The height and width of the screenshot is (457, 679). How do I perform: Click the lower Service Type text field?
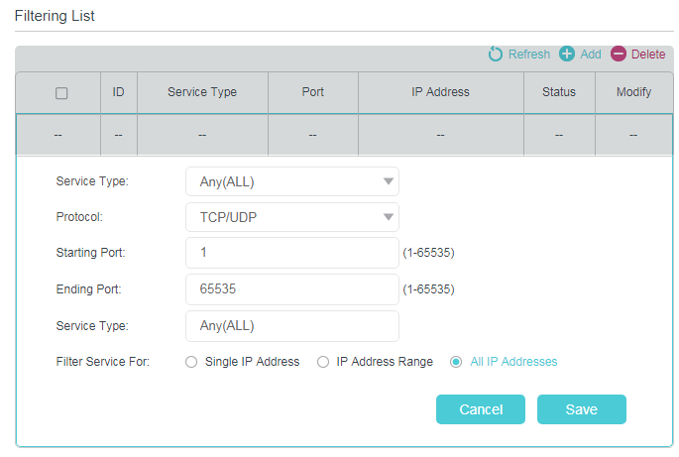pyautogui.click(x=292, y=326)
